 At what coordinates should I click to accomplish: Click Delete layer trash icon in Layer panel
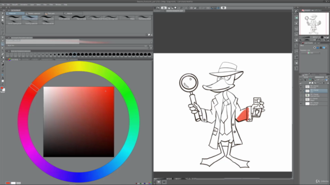click(328, 83)
